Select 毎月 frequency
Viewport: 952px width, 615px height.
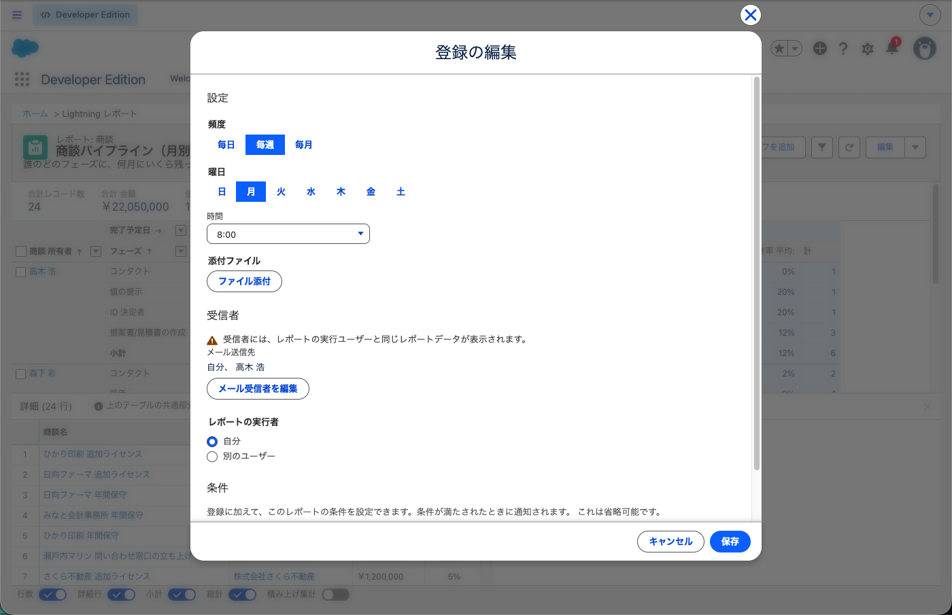(304, 145)
